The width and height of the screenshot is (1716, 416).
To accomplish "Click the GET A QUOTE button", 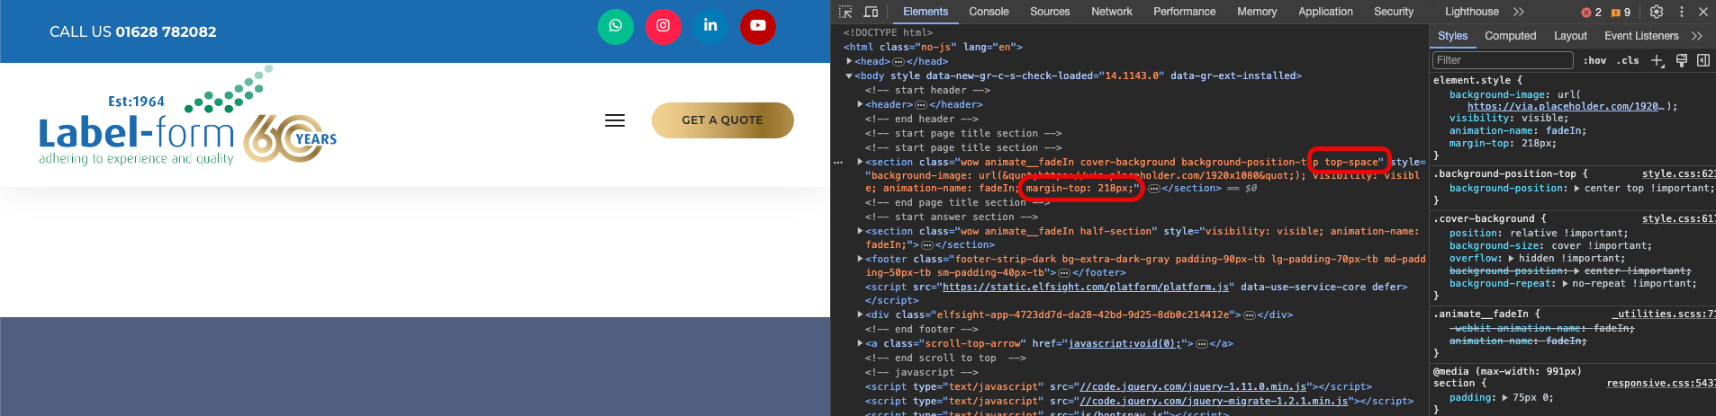I will pos(722,120).
